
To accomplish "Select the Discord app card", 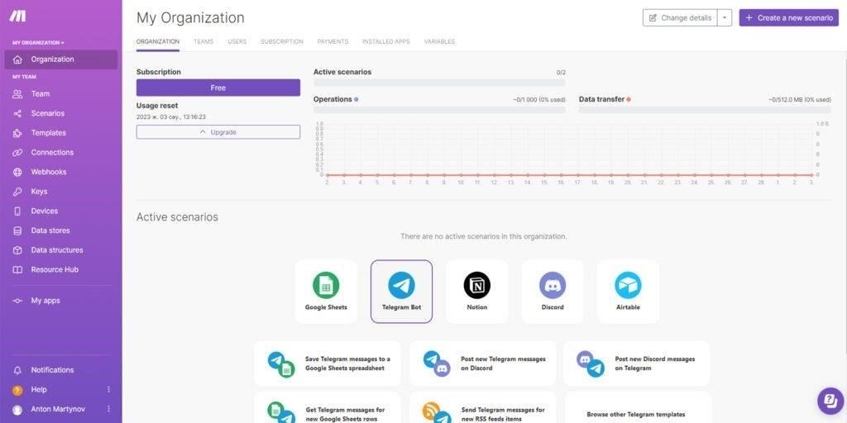I will (553, 292).
